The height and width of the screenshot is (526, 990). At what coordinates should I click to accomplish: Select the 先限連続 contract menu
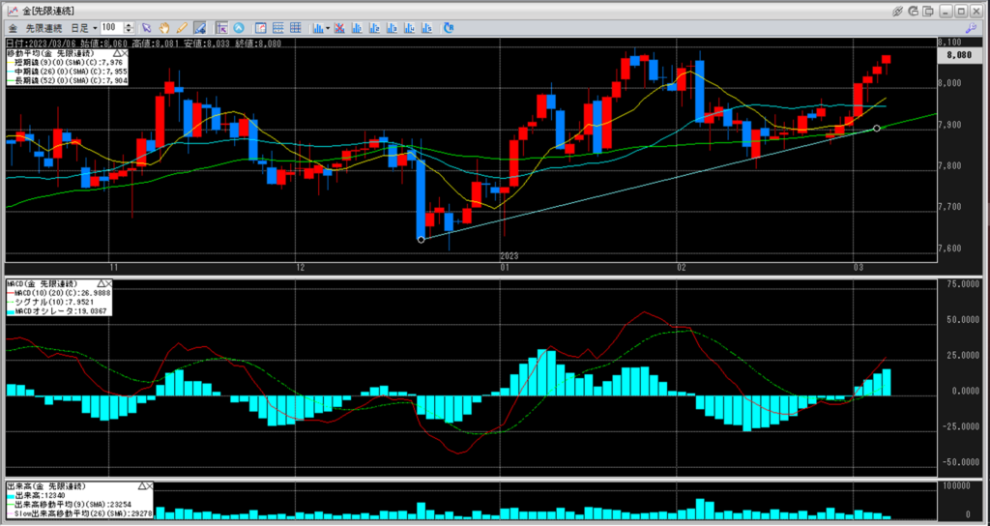(44, 27)
